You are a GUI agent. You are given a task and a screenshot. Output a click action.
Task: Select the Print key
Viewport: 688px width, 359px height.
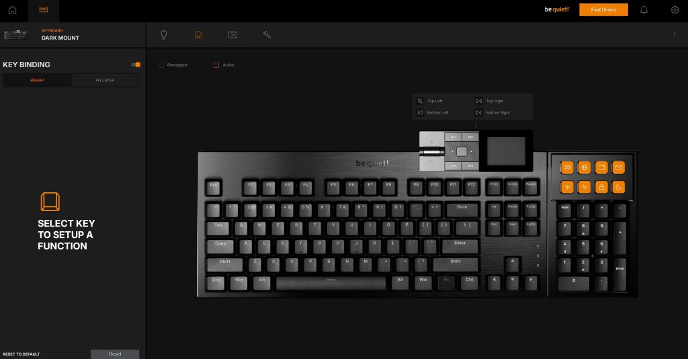pyautogui.click(x=494, y=188)
